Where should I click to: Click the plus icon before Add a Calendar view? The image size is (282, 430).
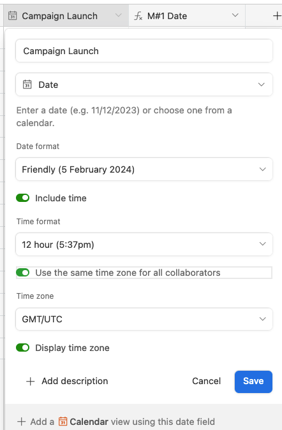(x=22, y=422)
